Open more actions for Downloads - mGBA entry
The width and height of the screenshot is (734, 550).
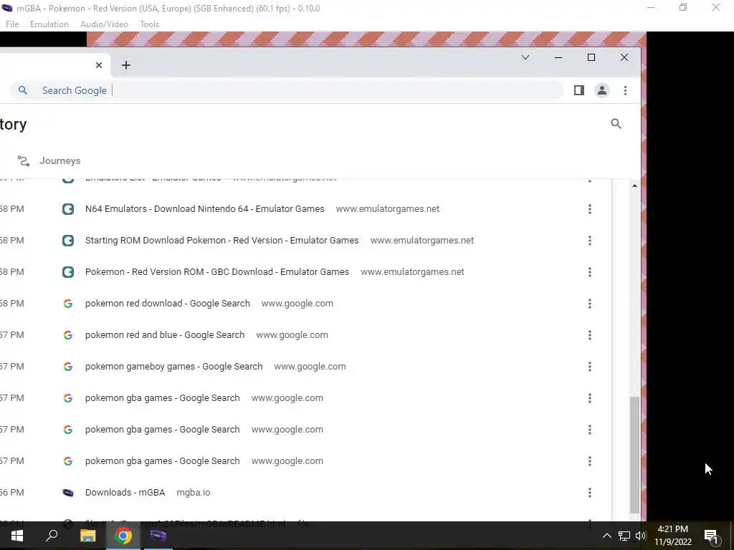pos(590,493)
